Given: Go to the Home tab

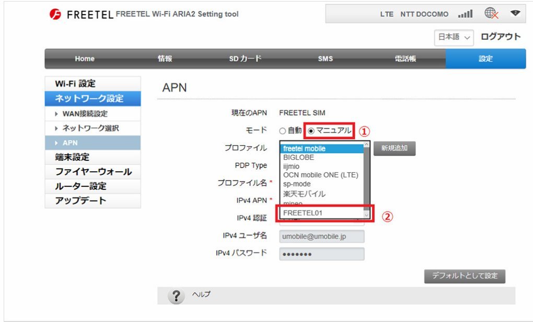Looking at the screenshot, I should coord(85,59).
